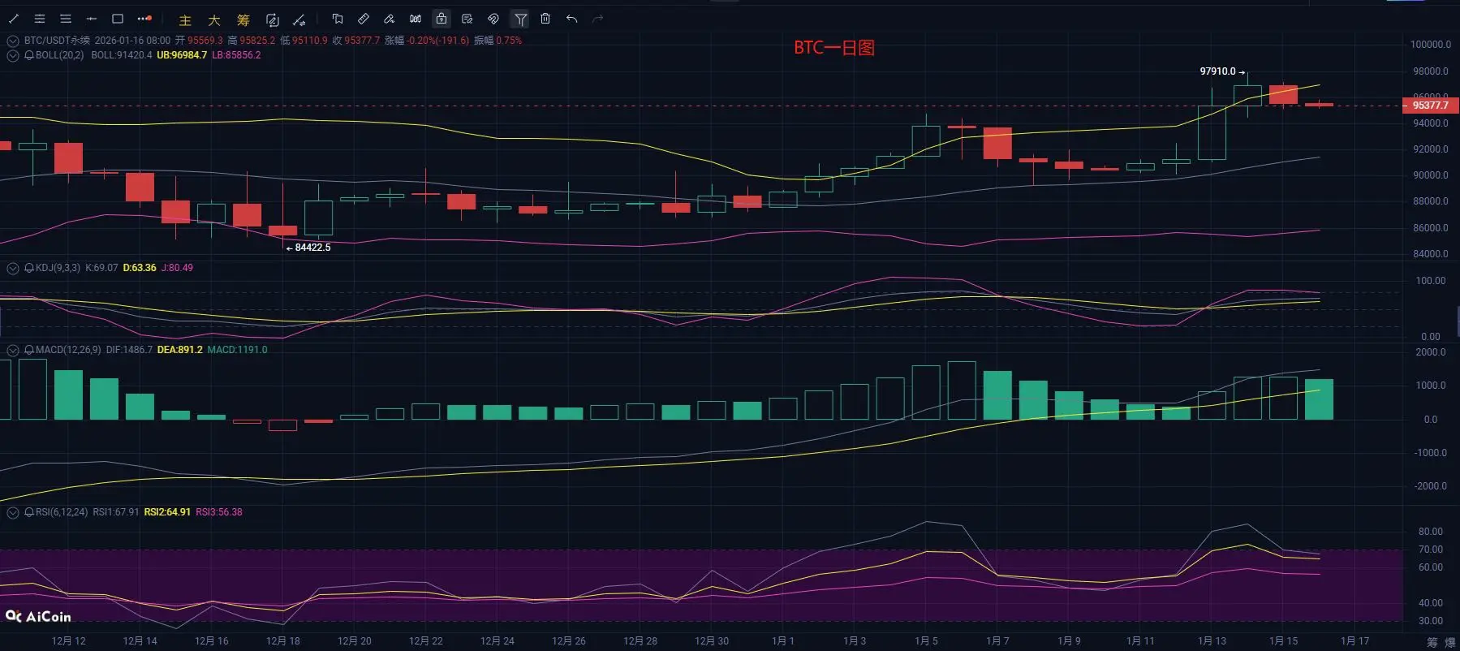Viewport: 1460px width, 651px height.
Task: Click the BTC/USDT永续 pair name
Action: point(57,41)
